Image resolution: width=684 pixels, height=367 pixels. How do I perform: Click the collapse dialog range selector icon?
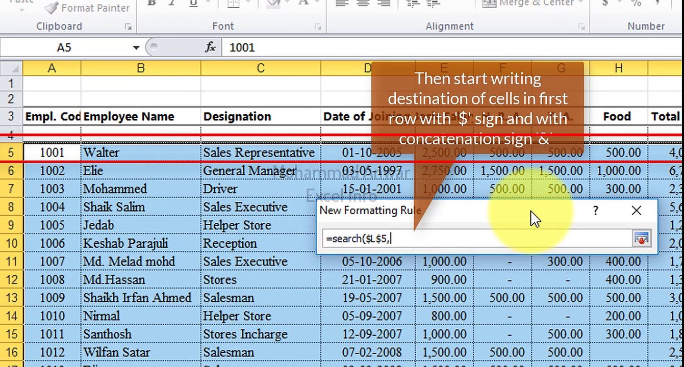click(642, 238)
